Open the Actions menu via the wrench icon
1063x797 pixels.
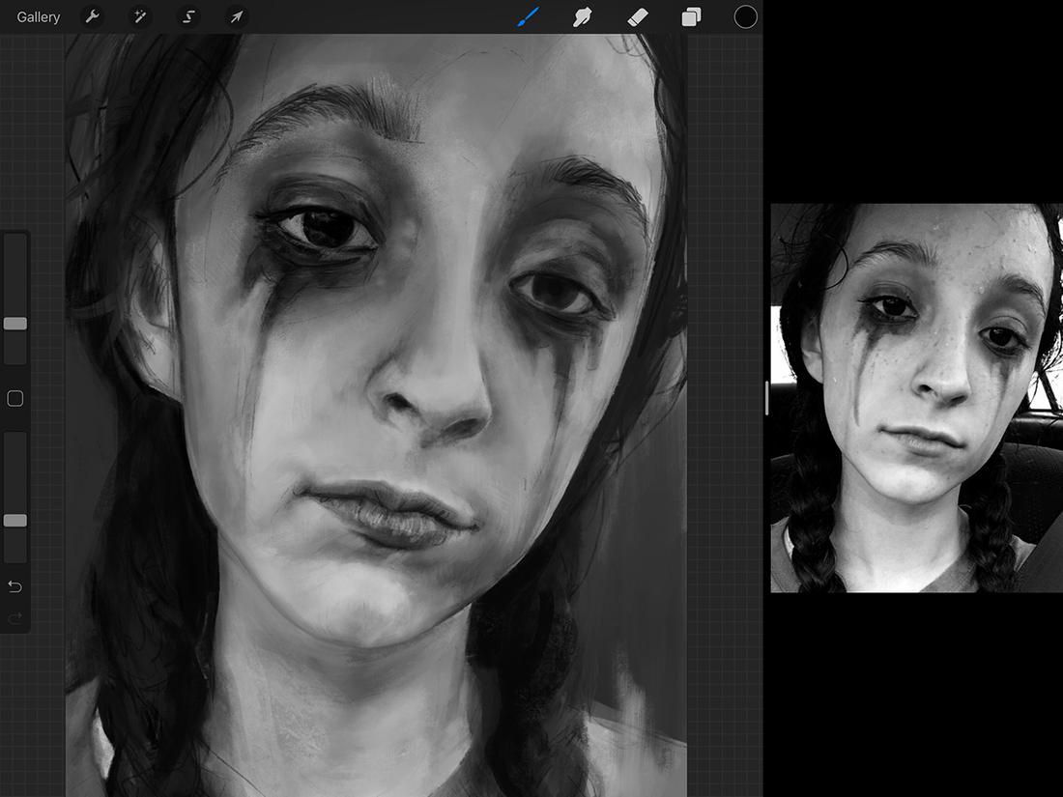click(92, 16)
